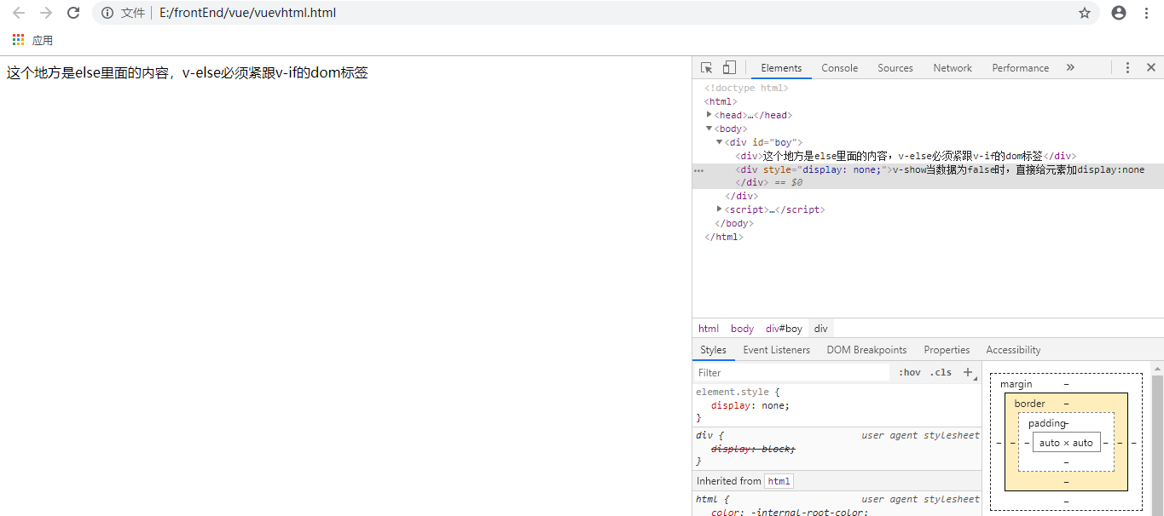1164x516 pixels.
Task: Click the margin label in box model
Action: point(1016,384)
